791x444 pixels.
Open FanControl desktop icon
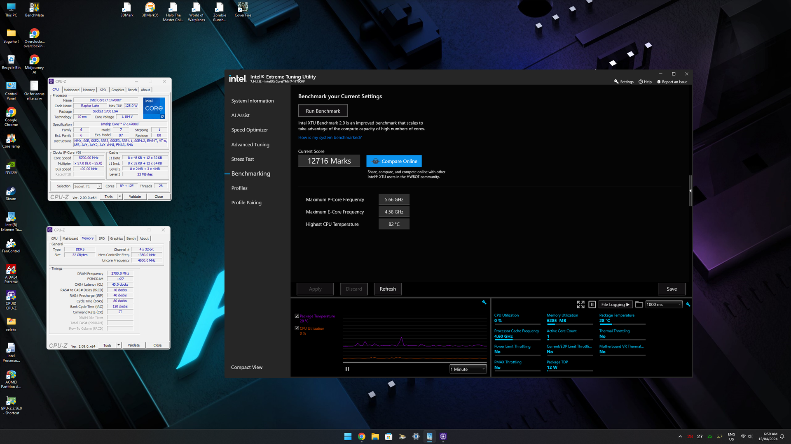click(x=11, y=246)
